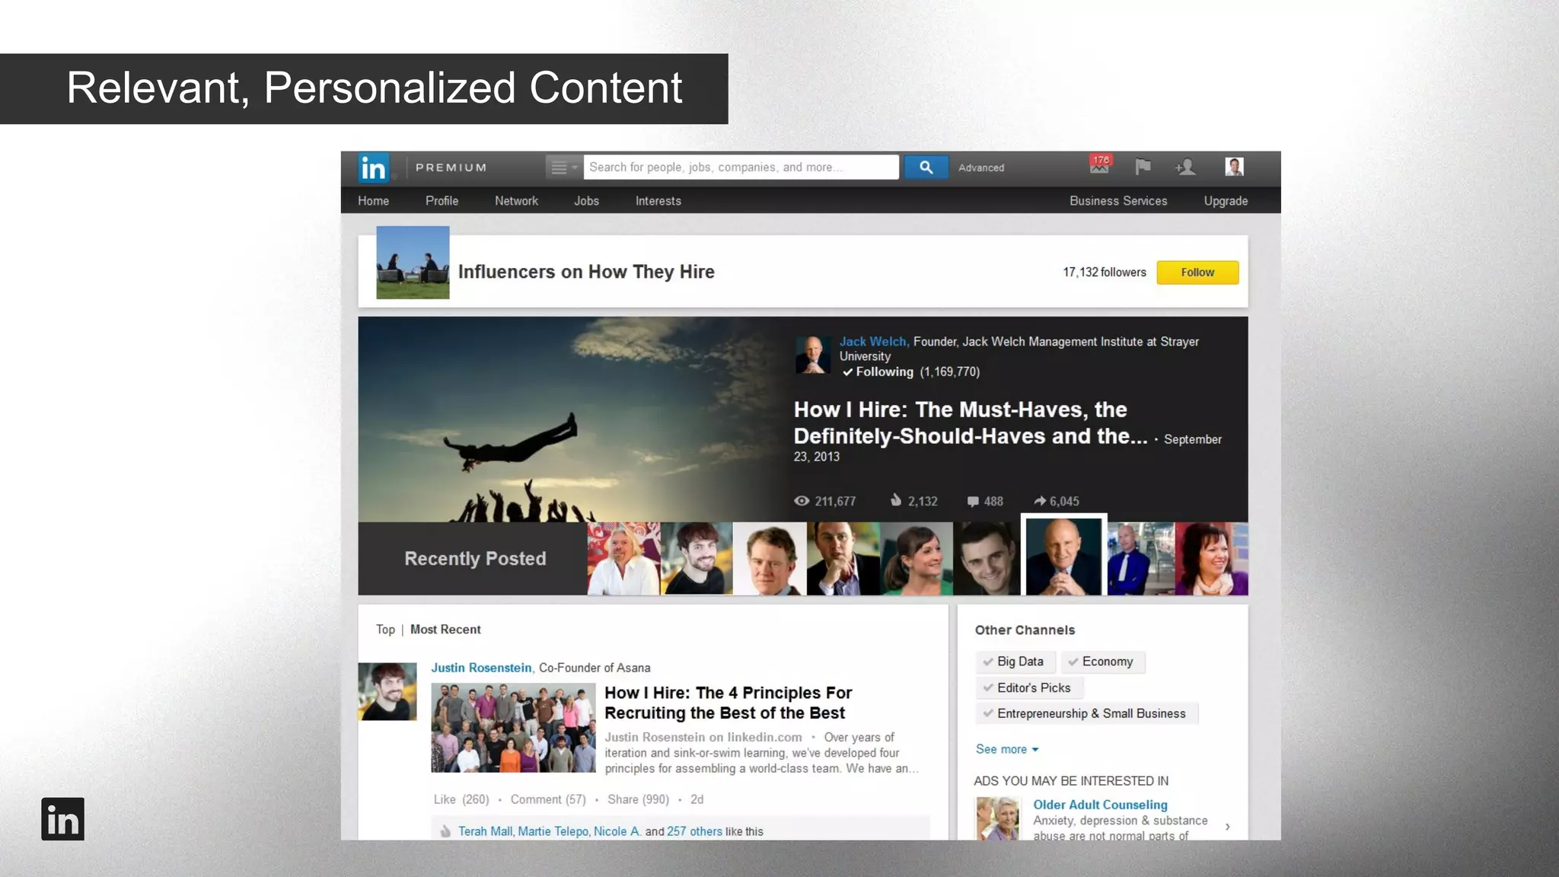Open the account profile photo menu
The width and height of the screenshot is (1559, 877).
pos(1234,167)
